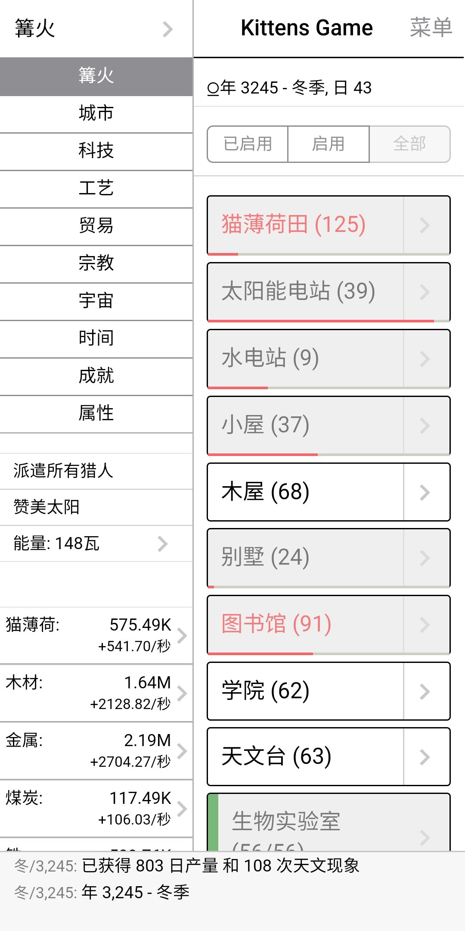Open details arrow for 天文台 (63)
465x931 pixels.
(x=425, y=757)
